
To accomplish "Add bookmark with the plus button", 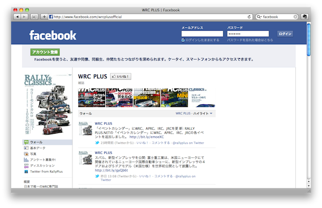I will point(44,17).
